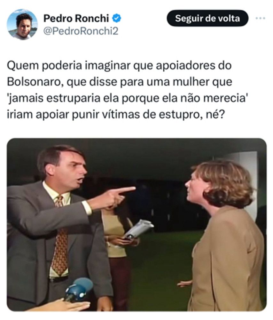The image size is (273, 320).
Task: Open the three-dot more options menu
Action: [260, 18]
